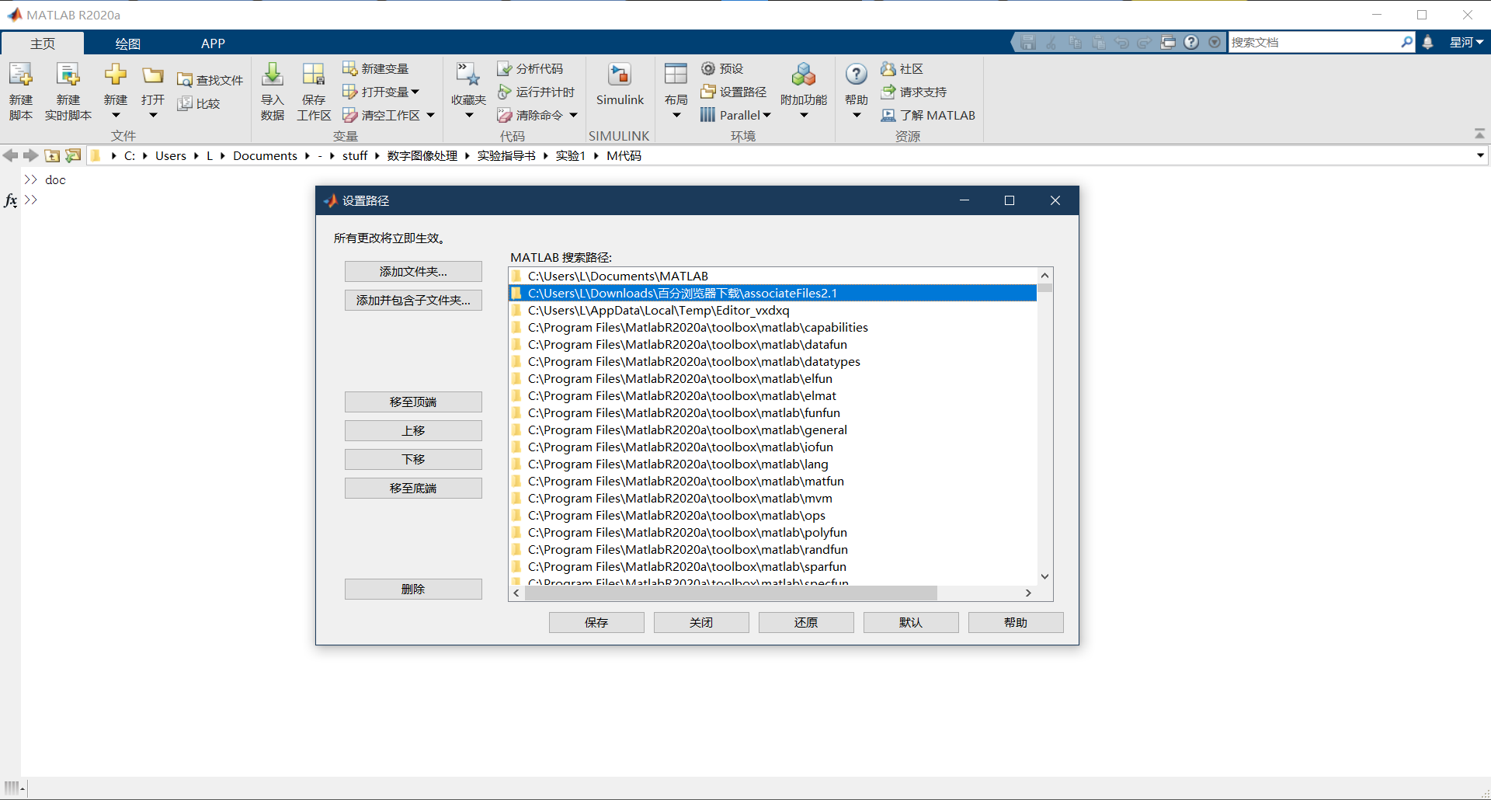Click Set Path (设置路径) in toolstrip
The image size is (1491, 800).
coord(734,92)
